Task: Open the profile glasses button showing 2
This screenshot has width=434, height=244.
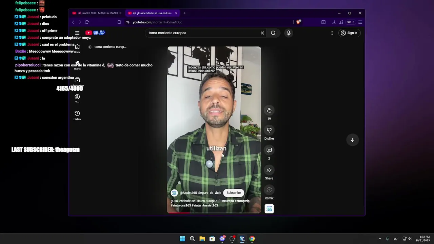Action: click(351, 22)
